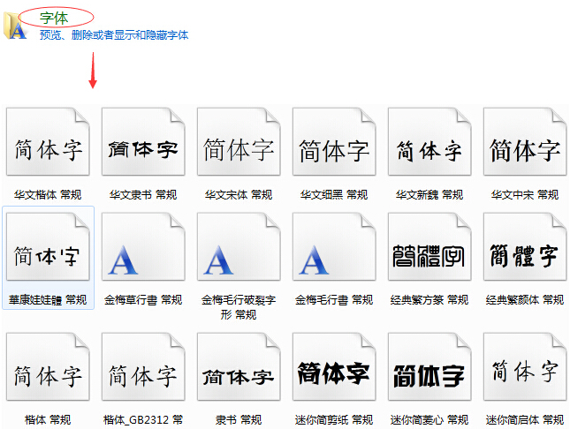The height and width of the screenshot is (429, 570).
Task: Click the 金梅草行書 常规 label text
Action: [x=143, y=300]
